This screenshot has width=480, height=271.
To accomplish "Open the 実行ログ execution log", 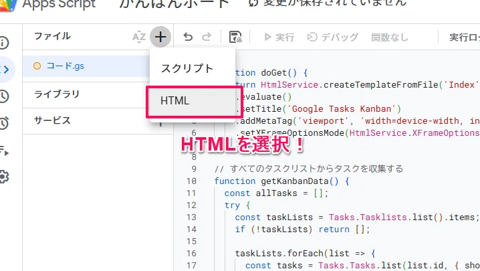I will point(464,37).
